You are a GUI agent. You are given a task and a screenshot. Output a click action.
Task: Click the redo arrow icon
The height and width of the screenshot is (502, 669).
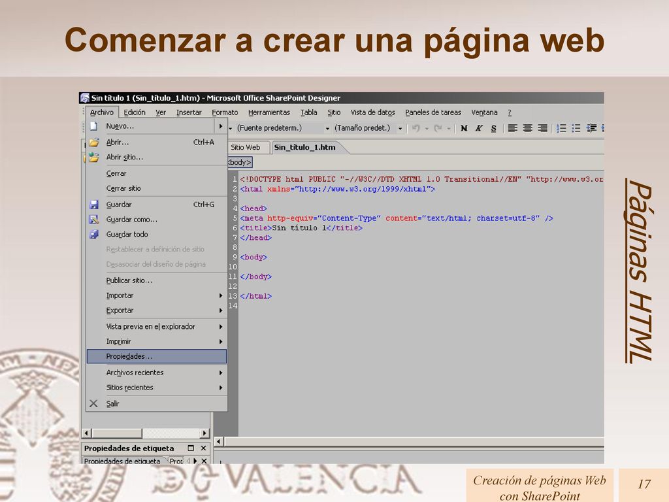click(438, 128)
